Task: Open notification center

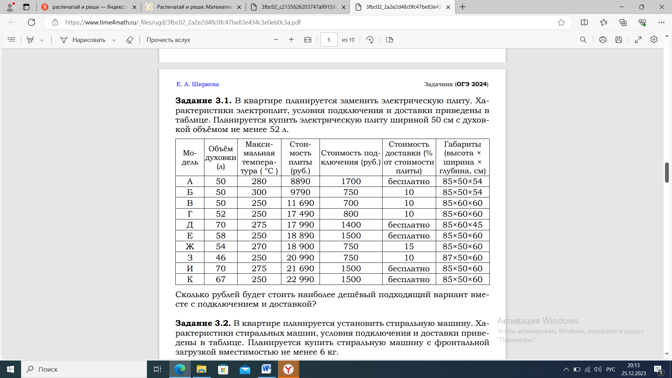Action: 658,369
